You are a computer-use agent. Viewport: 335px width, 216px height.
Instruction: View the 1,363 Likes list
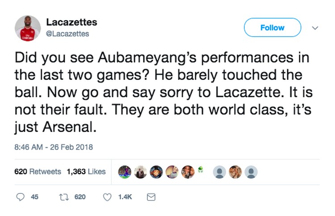coord(86,171)
